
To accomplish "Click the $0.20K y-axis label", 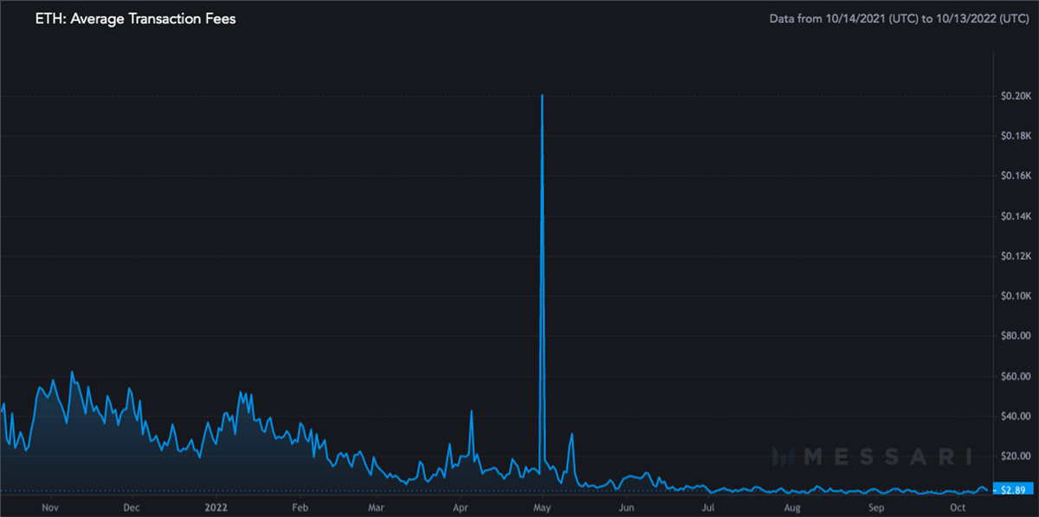I will coord(1016,95).
